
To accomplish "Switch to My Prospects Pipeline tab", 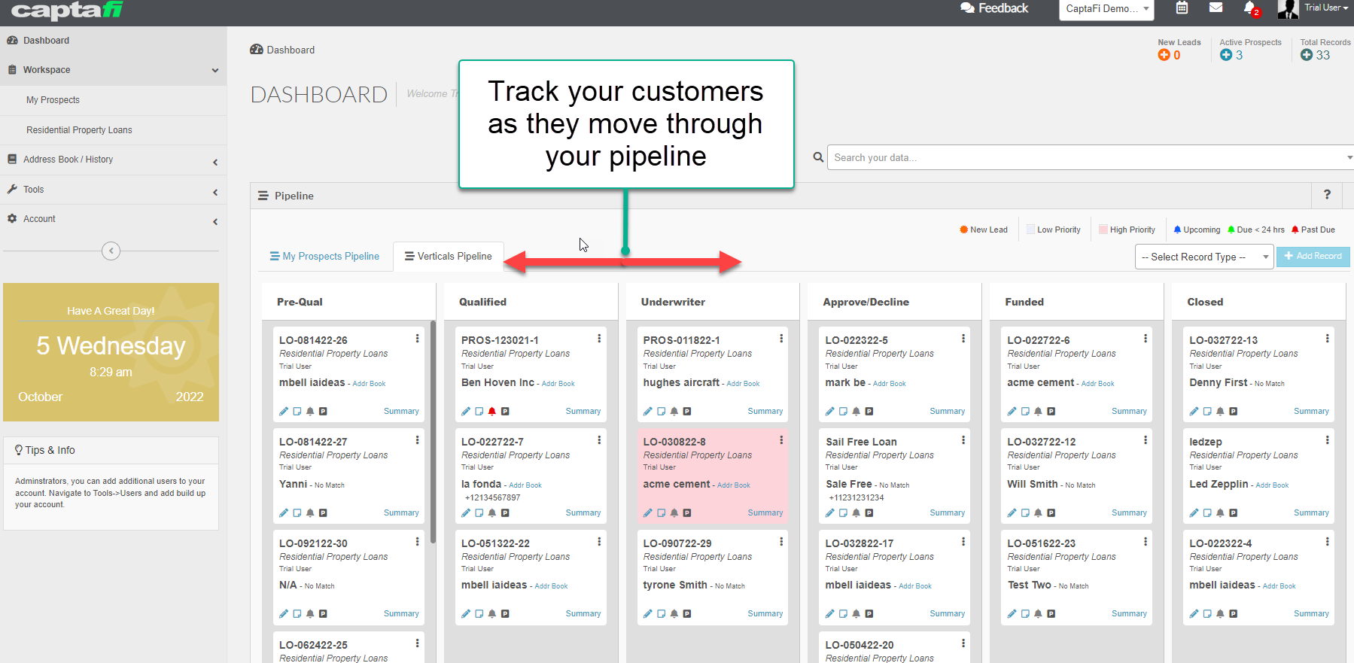I will [324, 257].
